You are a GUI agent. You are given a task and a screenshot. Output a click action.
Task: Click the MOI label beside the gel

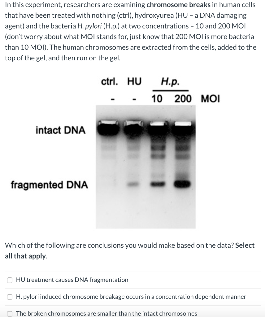click(x=211, y=99)
